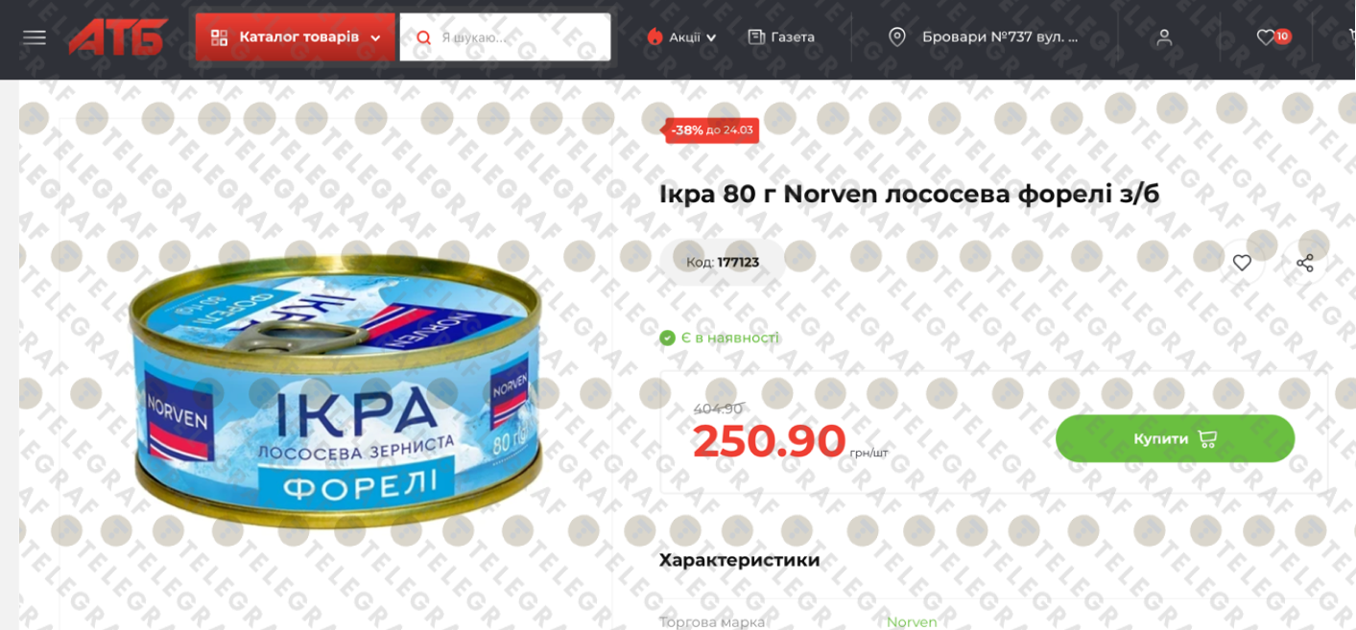Open favorites heart with 10 badge

1273,37
